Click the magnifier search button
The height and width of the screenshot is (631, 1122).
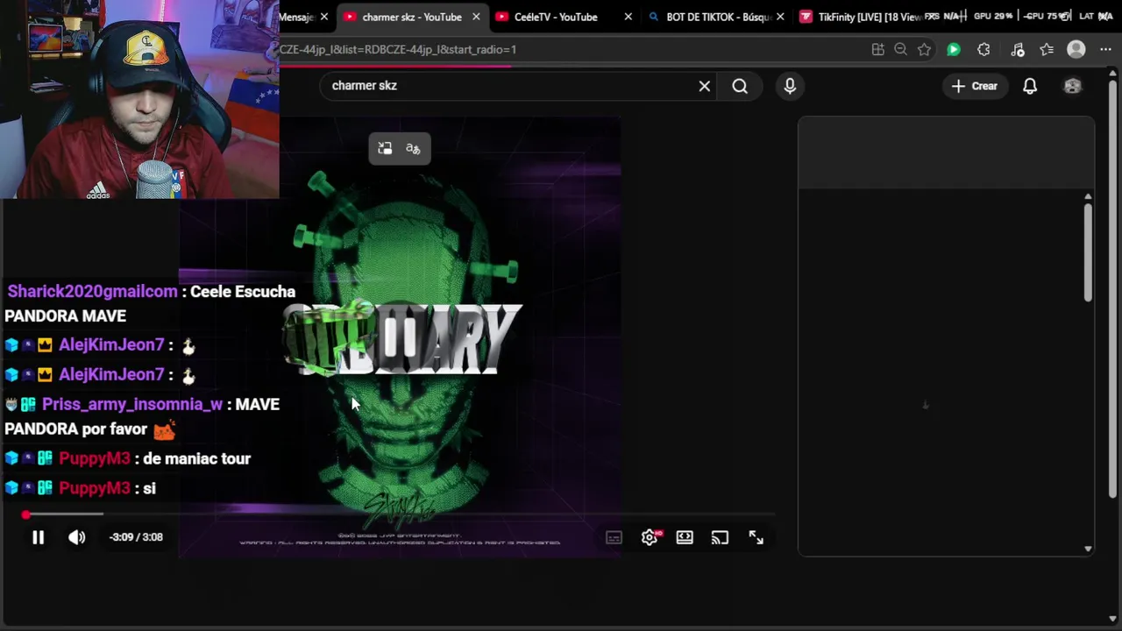[740, 86]
